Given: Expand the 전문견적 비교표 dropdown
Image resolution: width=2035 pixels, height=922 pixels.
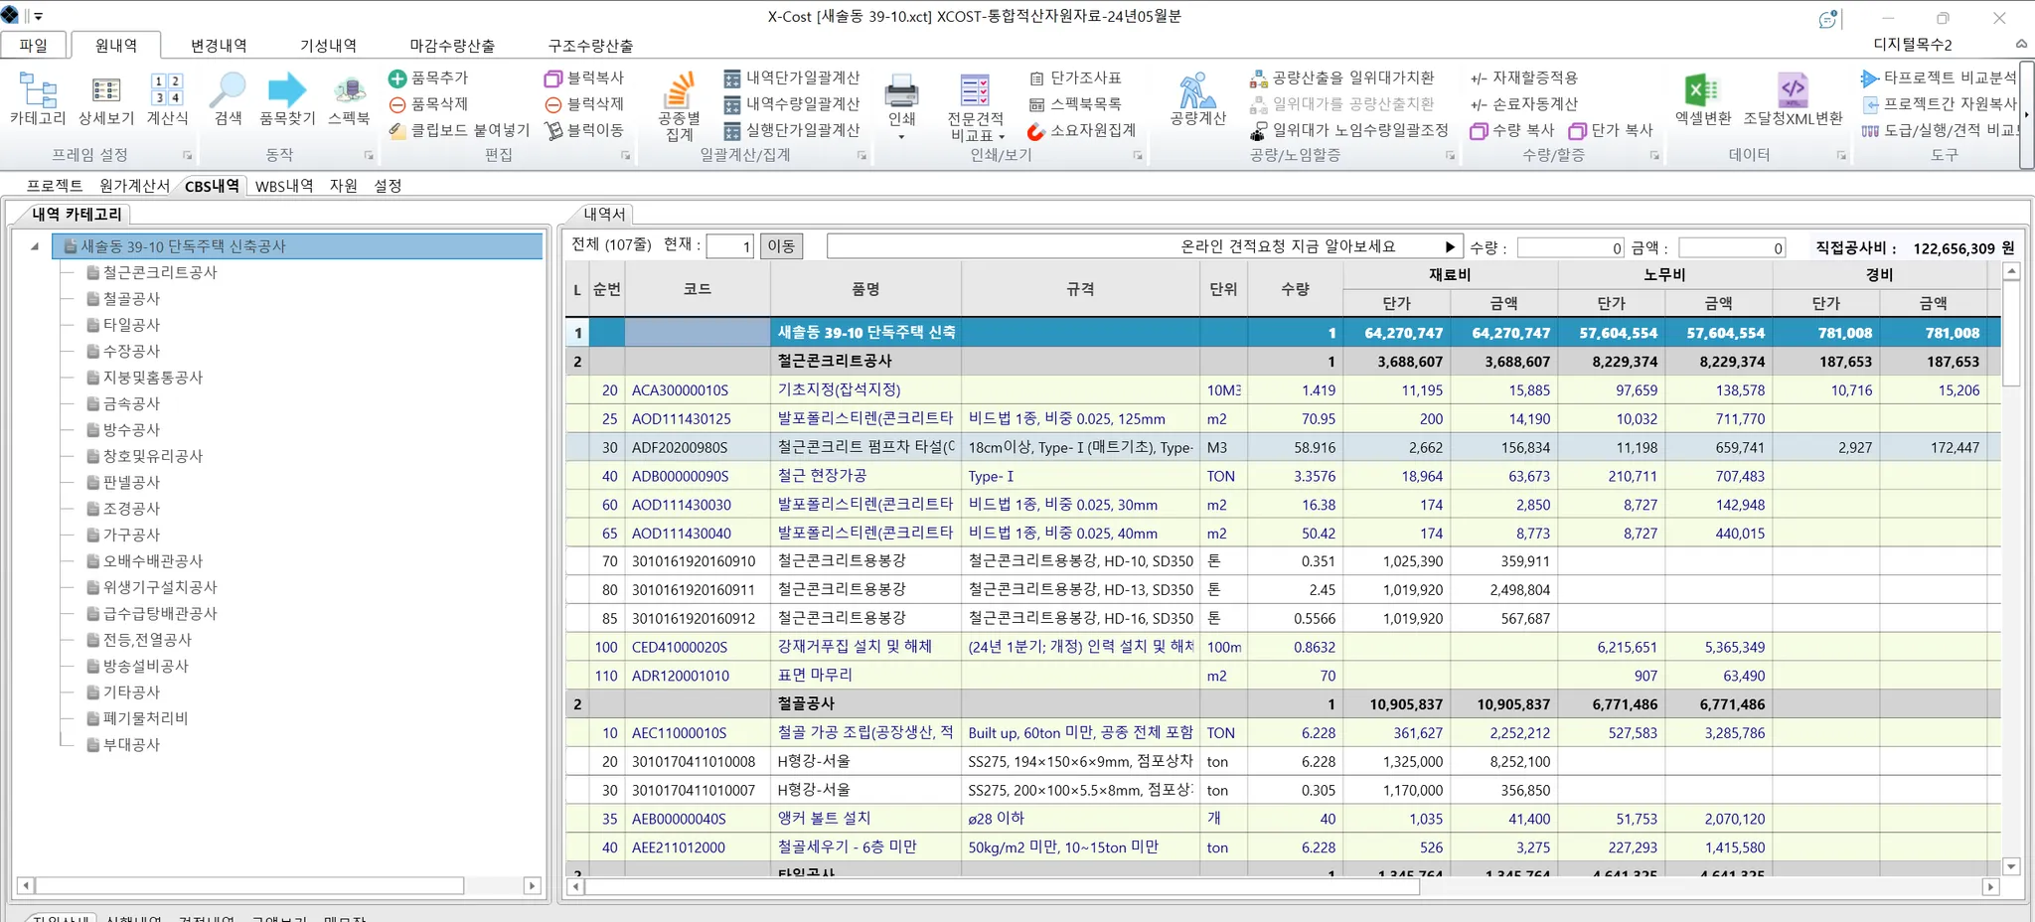Looking at the screenshot, I should (1002, 136).
